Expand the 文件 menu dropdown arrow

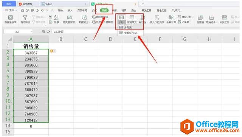click(x=16, y=10)
